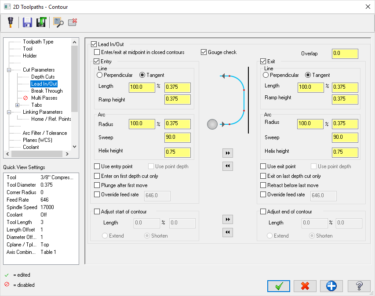375x296 pixels.
Task: Expand the Tabs tree node
Action: pyautogui.click(x=17, y=105)
